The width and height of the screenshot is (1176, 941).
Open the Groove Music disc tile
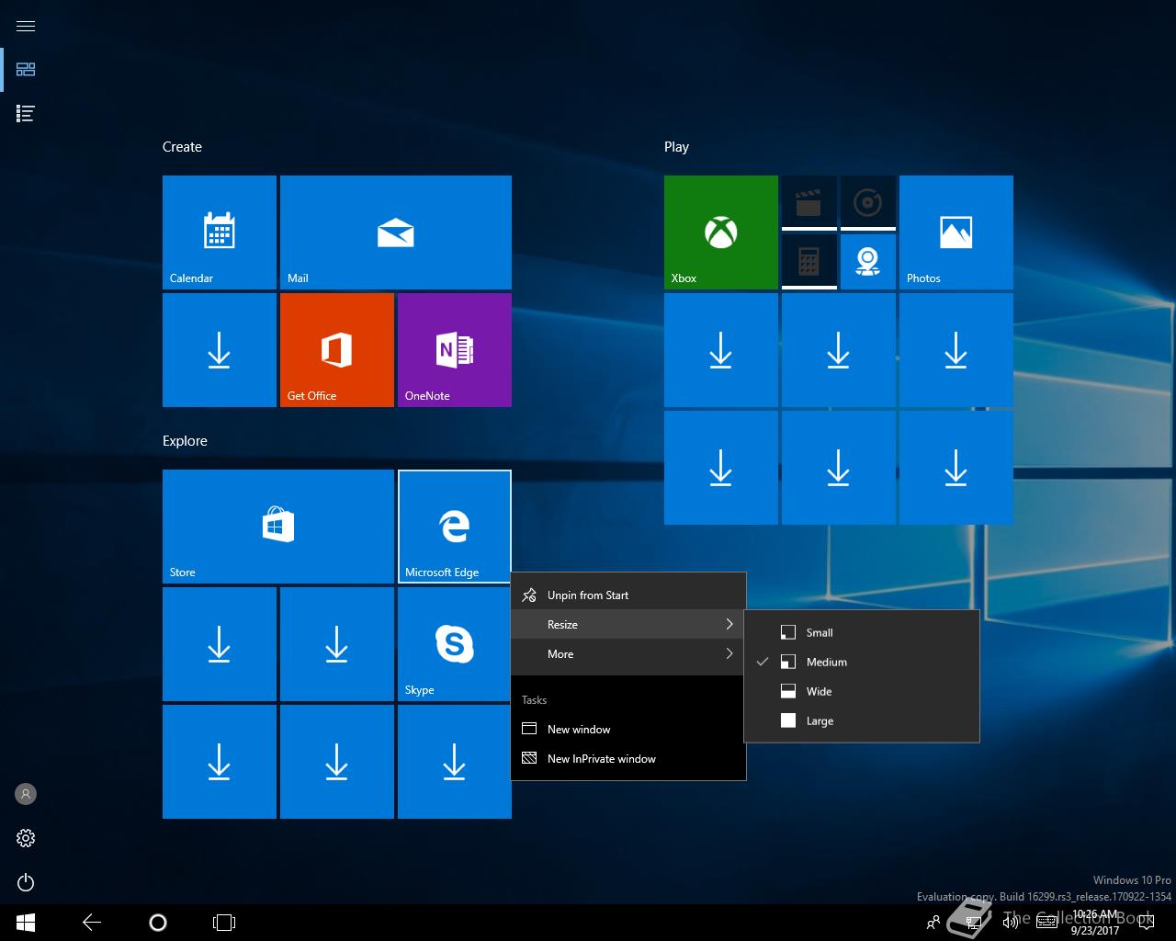868,203
